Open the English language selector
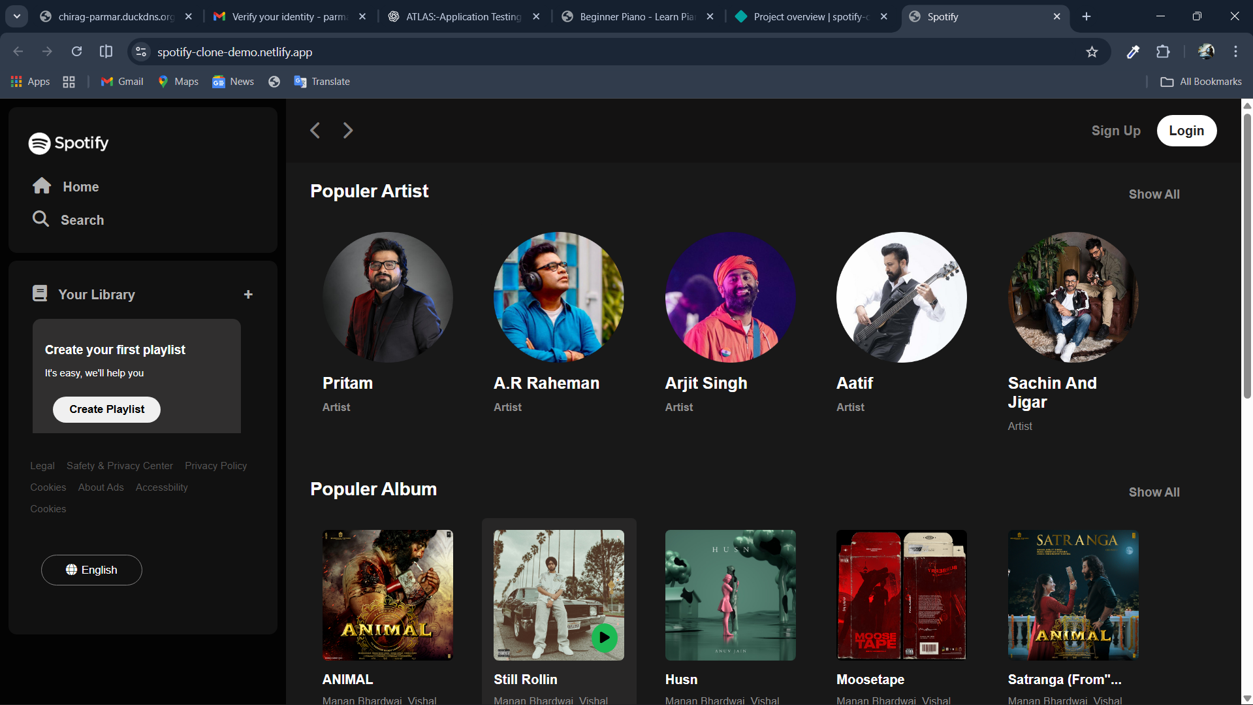Image resolution: width=1253 pixels, height=705 pixels. point(91,570)
